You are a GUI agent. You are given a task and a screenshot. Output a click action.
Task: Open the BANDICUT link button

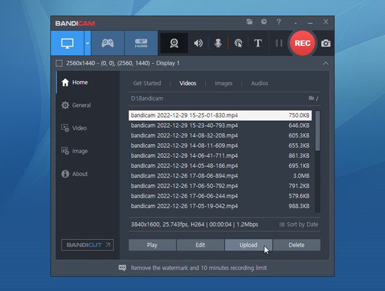(x=88, y=245)
